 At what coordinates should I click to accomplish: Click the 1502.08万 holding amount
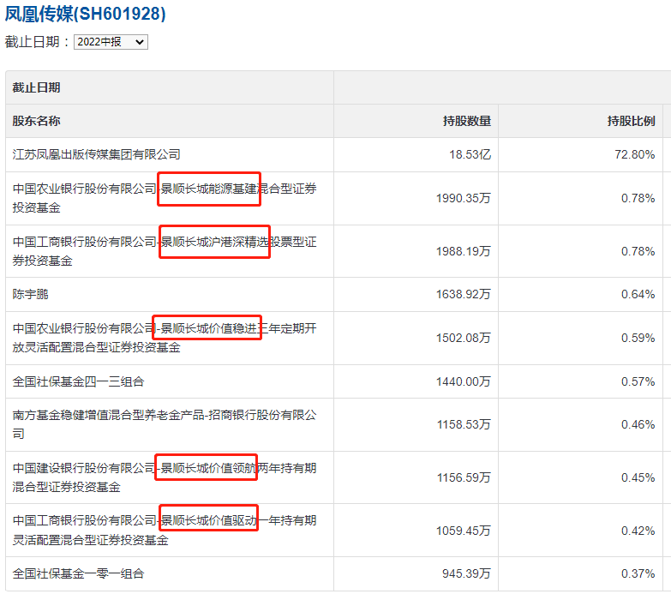click(x=464, y=338)
